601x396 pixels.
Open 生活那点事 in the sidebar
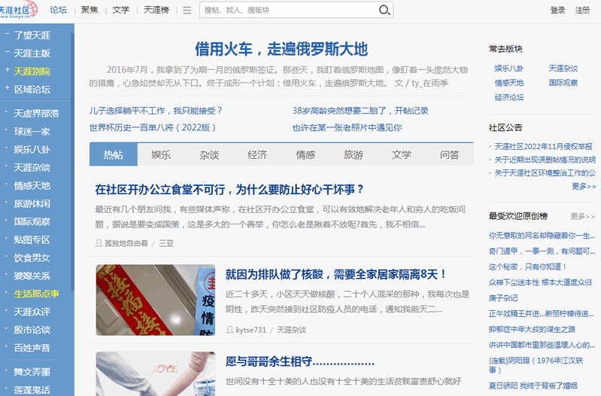pyautogui.click(x=36, y=294)
